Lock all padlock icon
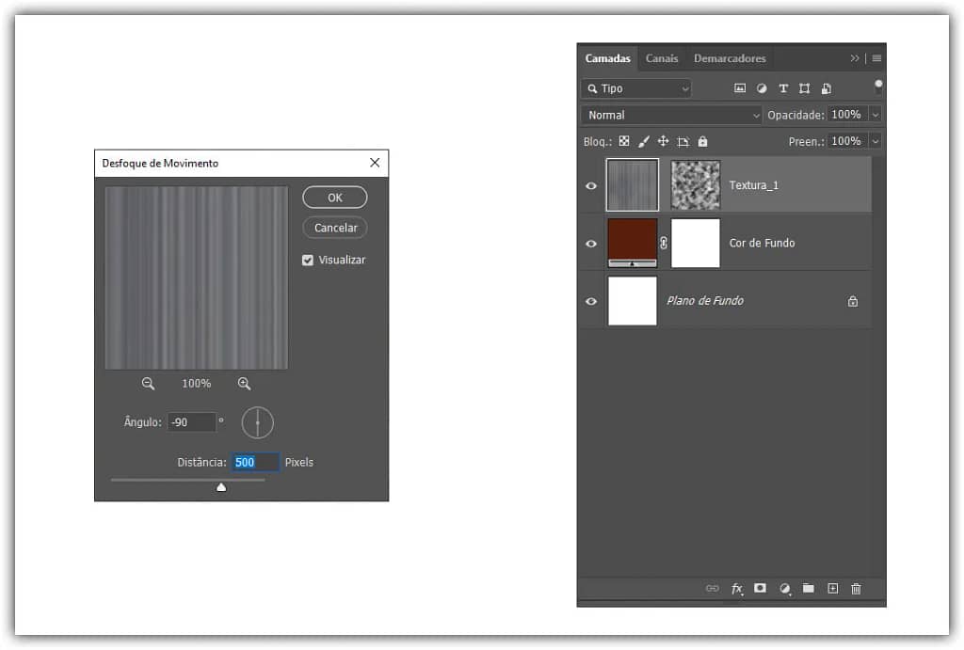This screenshot has height=650, width=964. pos(702,141)
